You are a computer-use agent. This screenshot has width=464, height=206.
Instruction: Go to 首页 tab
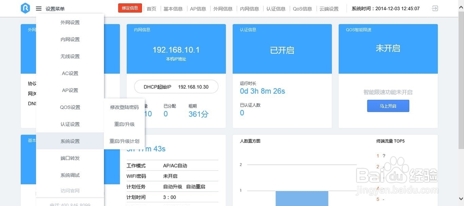pyautogui.click(x=151, y=9)
